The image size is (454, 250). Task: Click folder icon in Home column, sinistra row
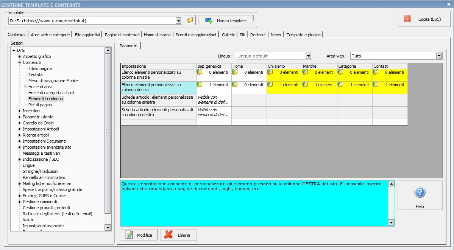(235, 72)
